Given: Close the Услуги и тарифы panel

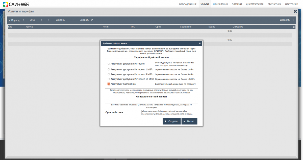Looking at the screenshot, I should (x=295, y=11).
